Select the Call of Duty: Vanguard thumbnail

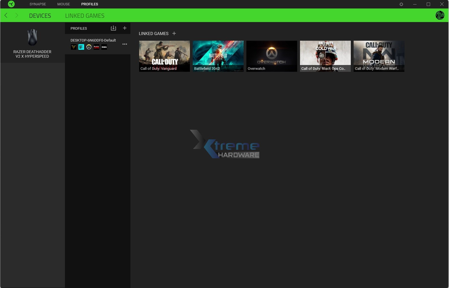[164, 56]
